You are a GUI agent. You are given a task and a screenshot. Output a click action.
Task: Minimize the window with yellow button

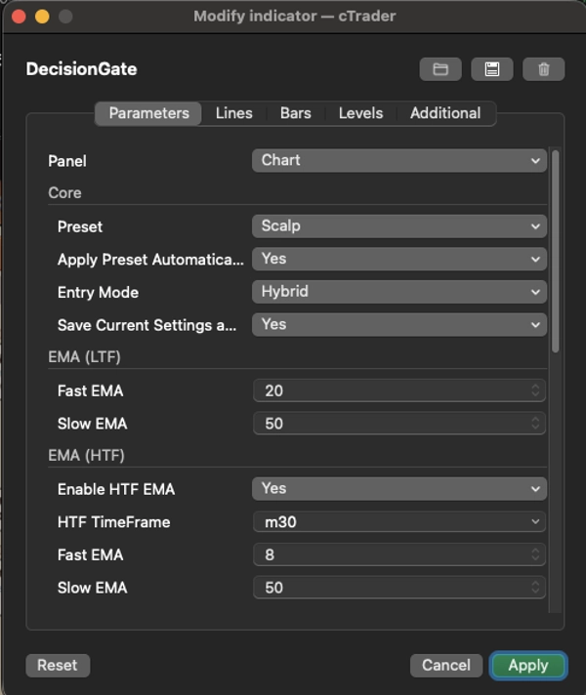42,17
